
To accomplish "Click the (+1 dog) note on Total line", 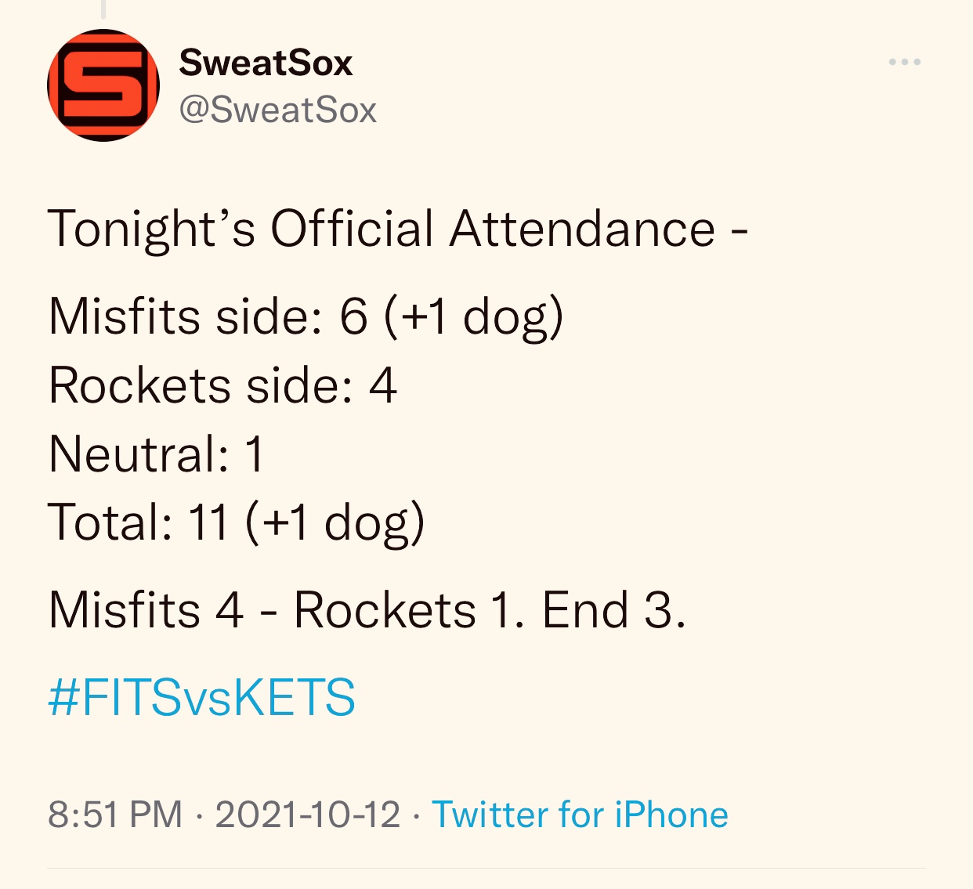I will coord(335,524).
